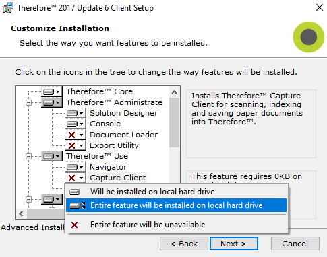
Task: Open red X dropdown for Capture Client
Action: pos(76,178)
